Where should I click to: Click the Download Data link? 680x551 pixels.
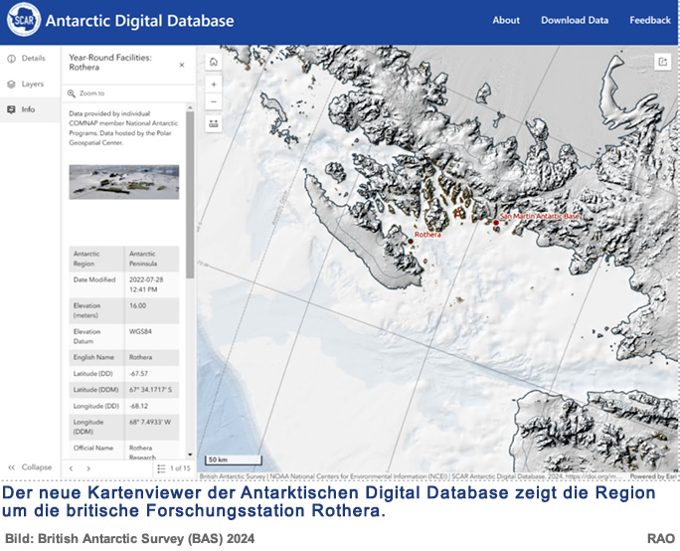(575, 21)
